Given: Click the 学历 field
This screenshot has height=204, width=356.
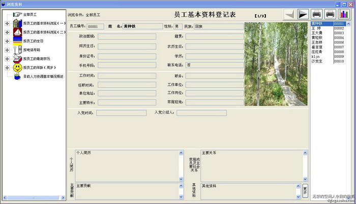Looking at the screenshot, I should [x=215, y=56].
